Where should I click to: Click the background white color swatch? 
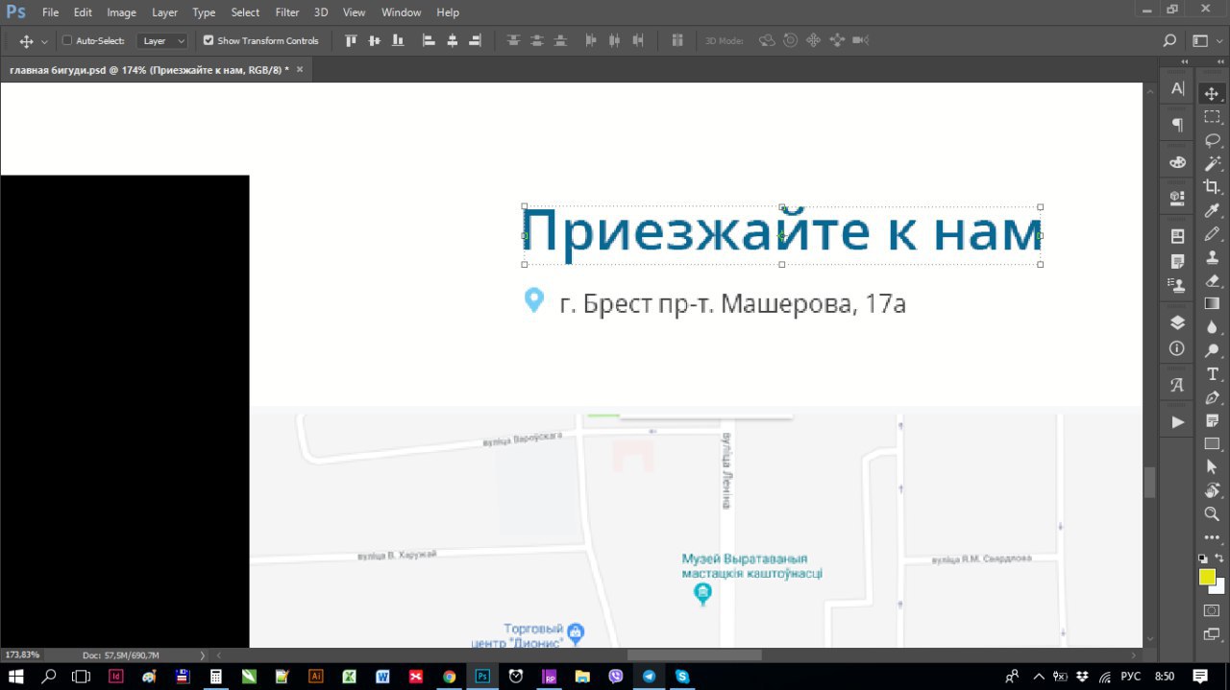coord(1219,587)
